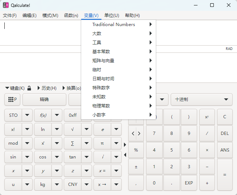Open the 物理常数 submenu
The height and width of the screenshot is (195, 237).
point(118,106)
